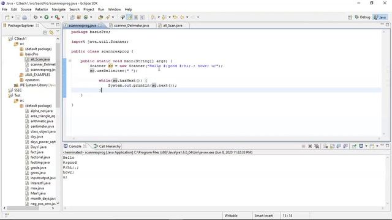The height and width of the screenshot is (220, 392).
Task: Open the Debug dropdown arrow
Action: 41,17
